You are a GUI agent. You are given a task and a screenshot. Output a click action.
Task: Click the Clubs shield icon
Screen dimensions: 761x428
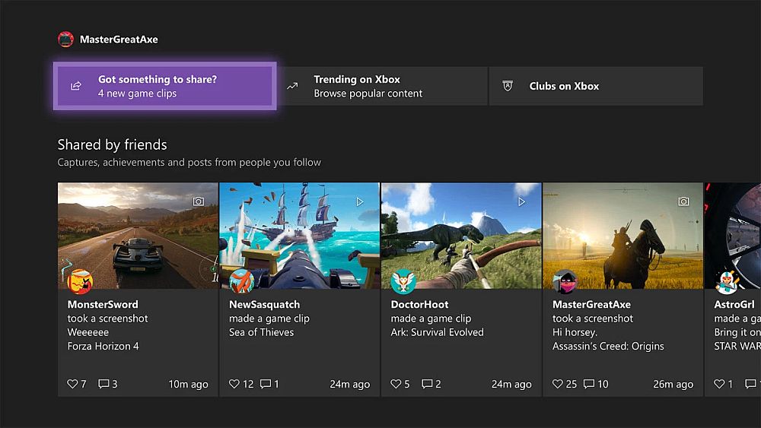pyautogui.click(x=508, y=86)
